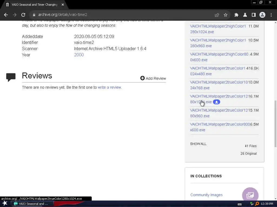Image resolution: width=277 pixels, height=207 pixels.
Task: Go back to the previous page
Action: pyautogui.click(x=6, y=15)
